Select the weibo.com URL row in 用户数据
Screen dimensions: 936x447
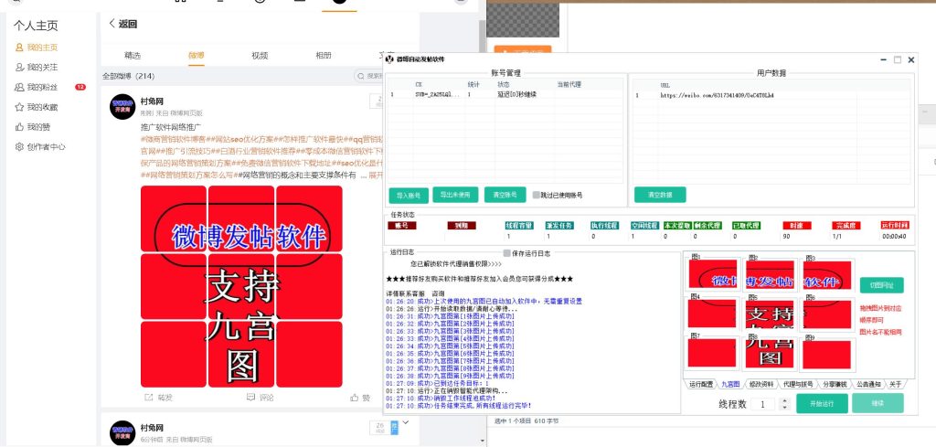coord(772,95)
